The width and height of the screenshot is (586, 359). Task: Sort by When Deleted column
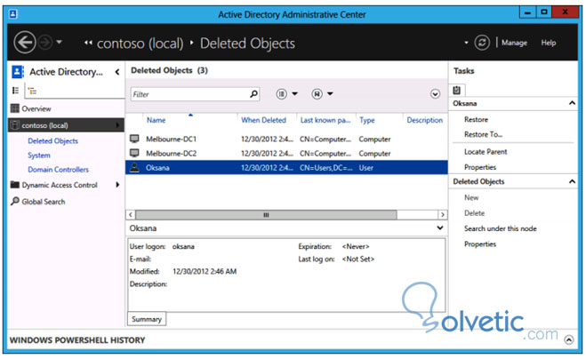263,120
